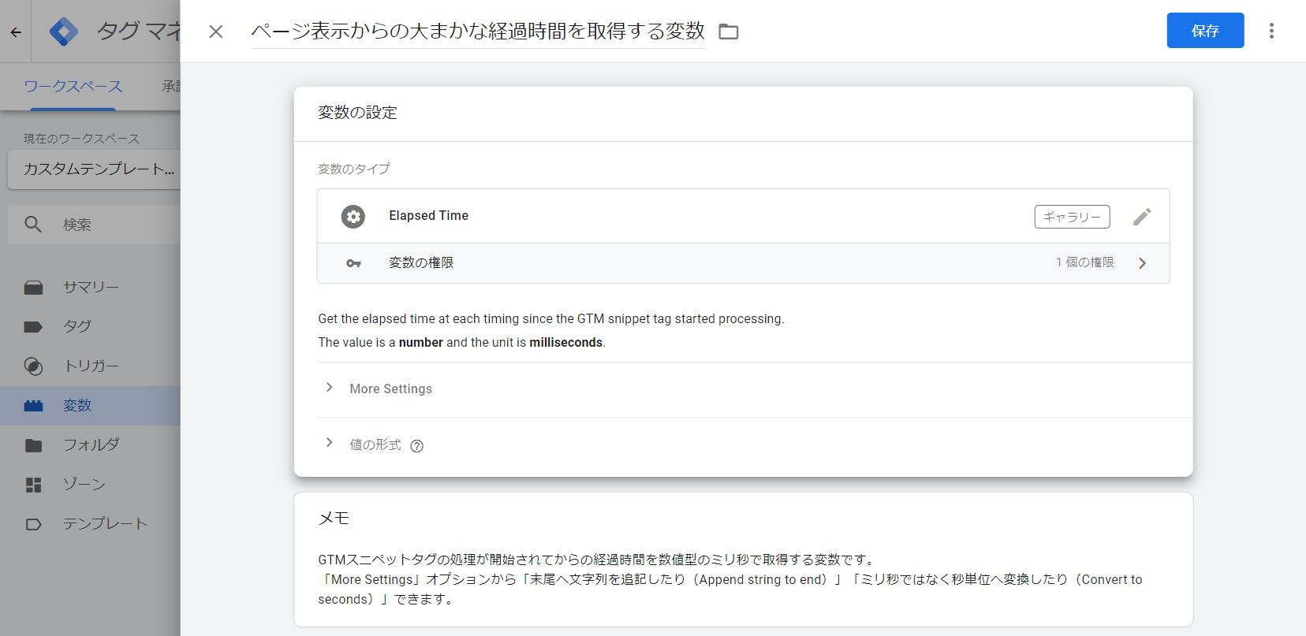Click the blue 保存 save button
1306x636 pixels.
pyautogui.click(x=1205, y=31)
